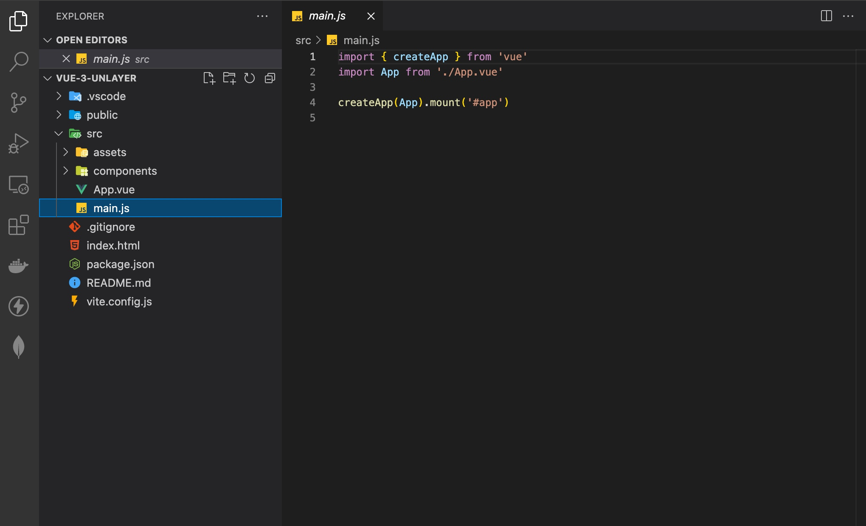Collapse the VUE-3-UNLAYER project section
866x526 pixels.
(48, 78)
